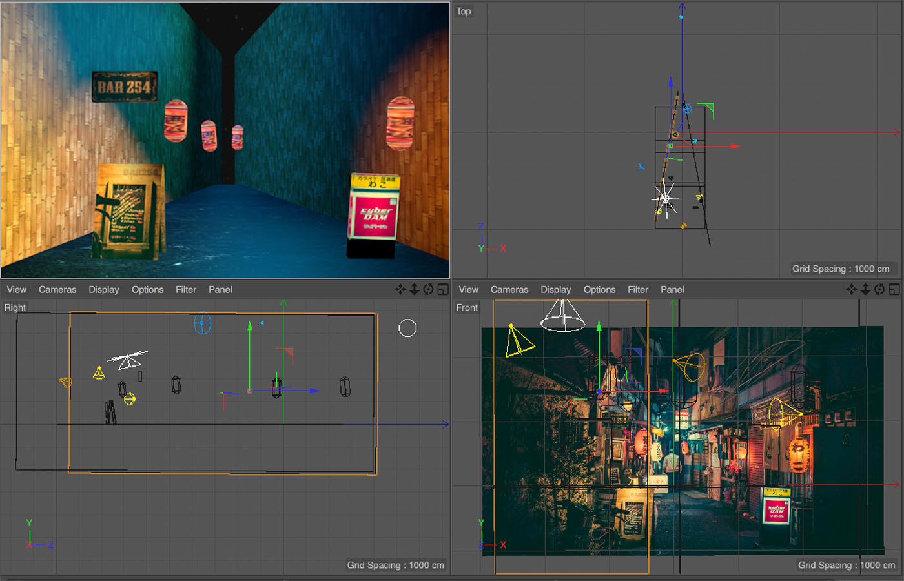The image size is (904, 581).
Task: Open the View menu of the Right viewport
Action: [17, 290]
